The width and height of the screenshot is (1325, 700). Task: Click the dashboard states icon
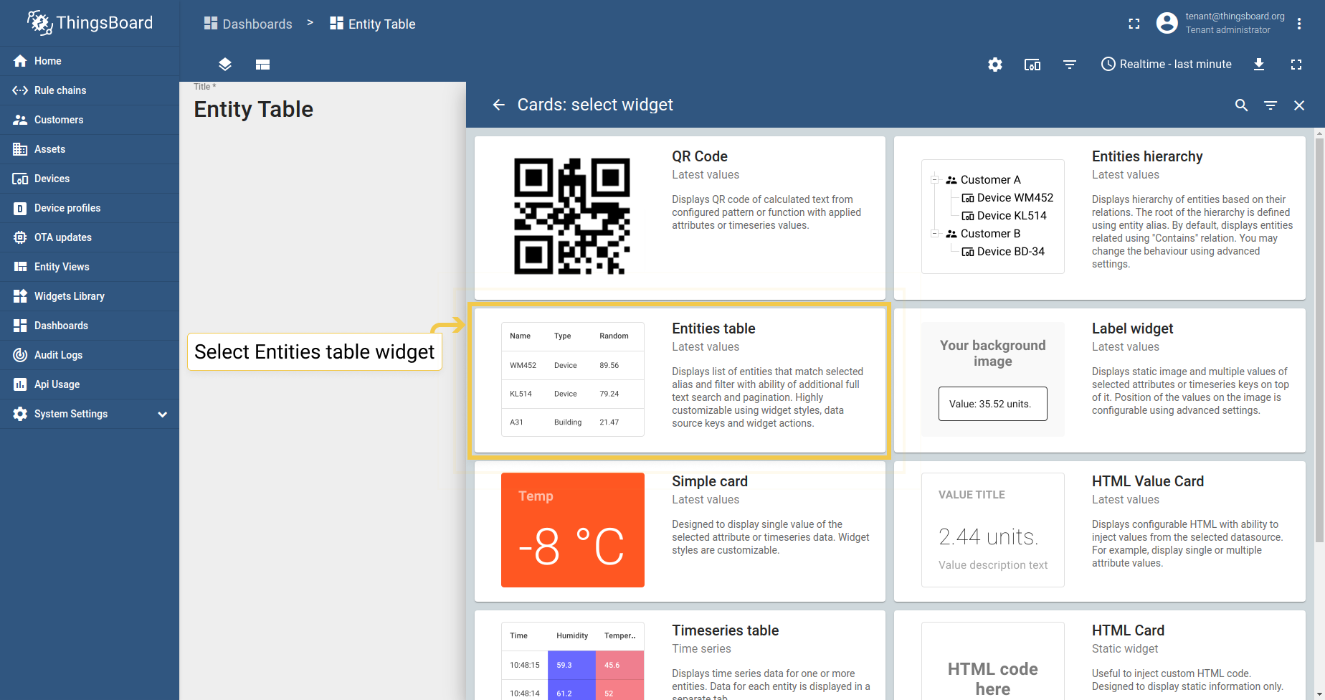262,65
